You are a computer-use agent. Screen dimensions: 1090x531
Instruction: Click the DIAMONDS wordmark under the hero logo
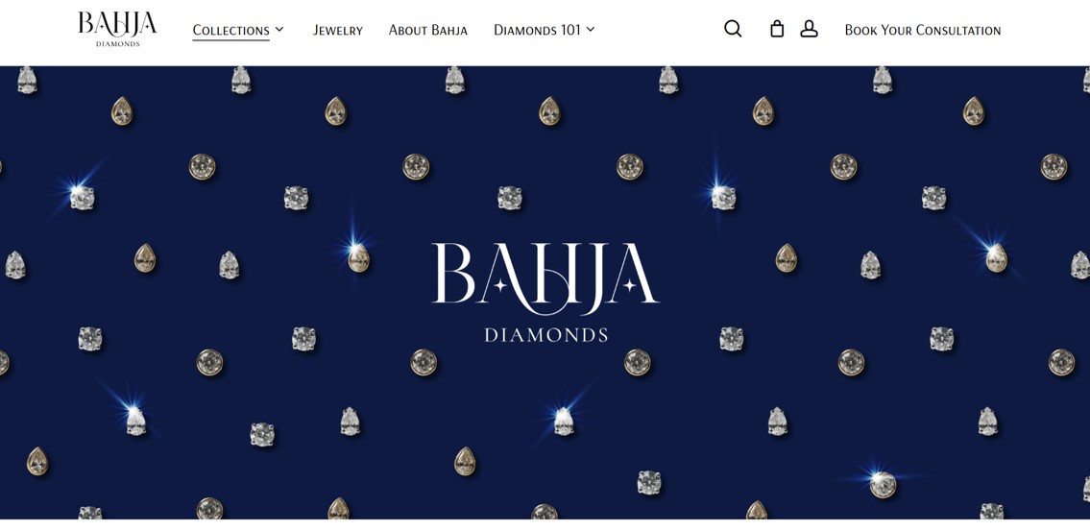tap(545, 335)
